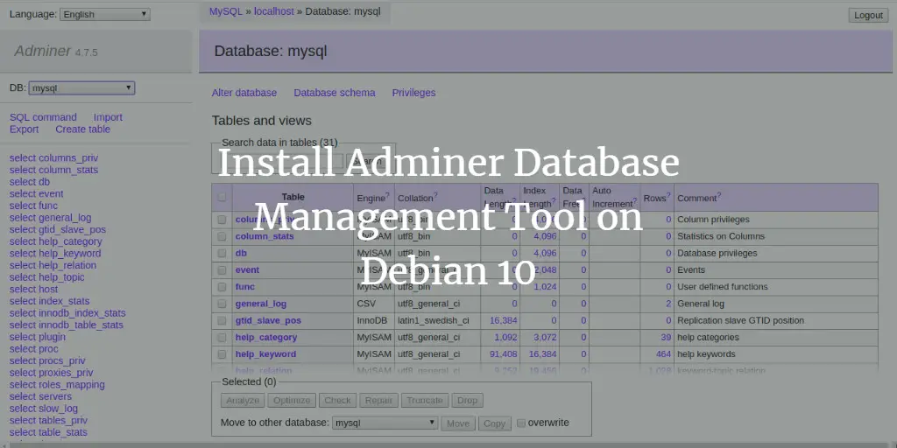The image size is (897, 448).
Task: Click the help question mark beside Rows
Action: tap(668, 195)
